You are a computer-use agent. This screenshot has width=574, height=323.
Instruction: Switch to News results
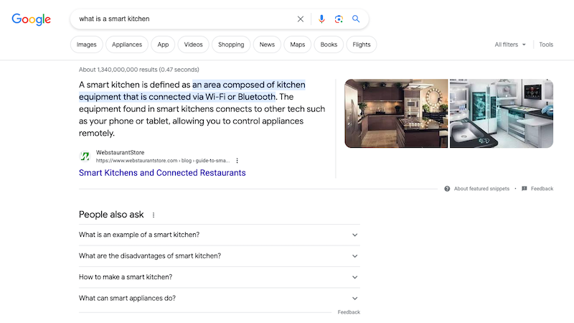click(x=267, y=45)
